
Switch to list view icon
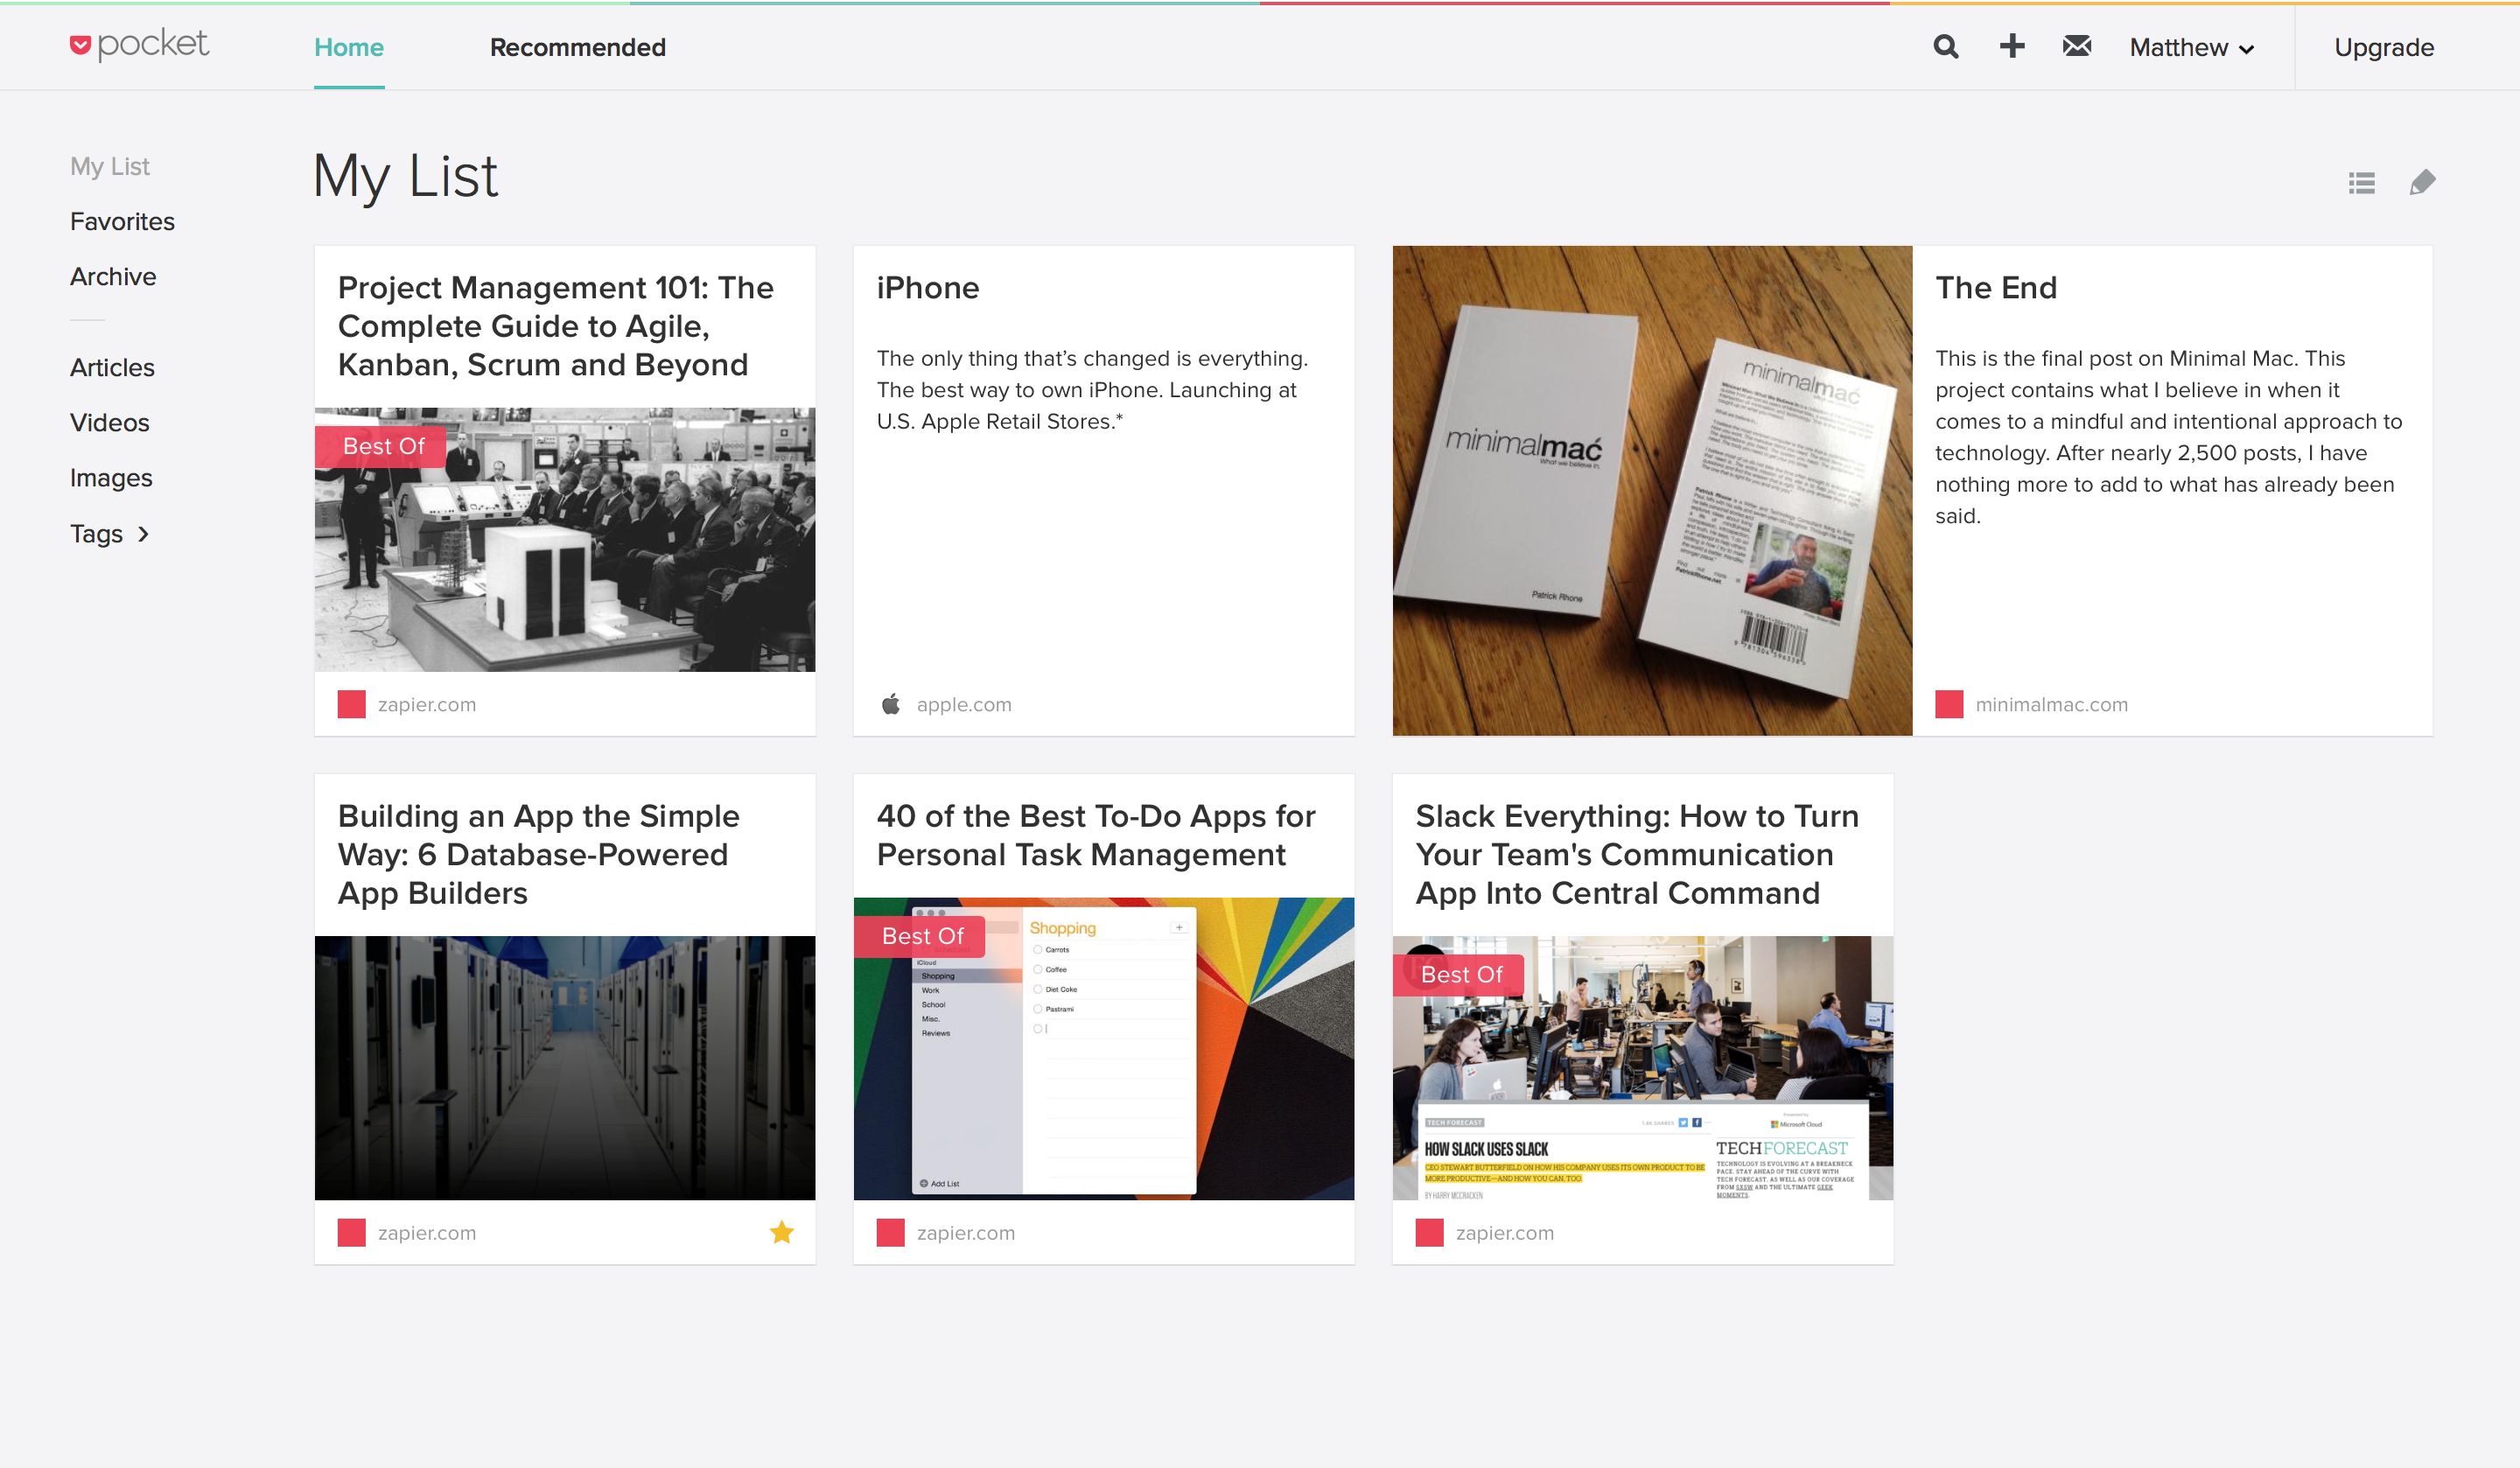click(x=2361, y=183)
